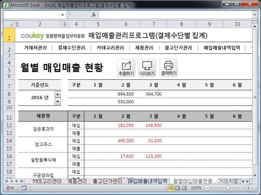Viewport: 261px width, 195px height.
Task: Open the 카테고리관리 sheet tab
Action: (x=47, y=181)
